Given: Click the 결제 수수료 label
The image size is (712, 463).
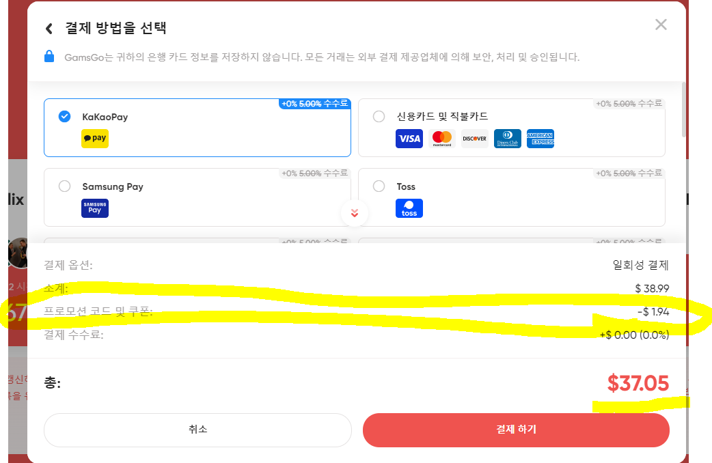Looking at the screenshot, I should [74, 335].
